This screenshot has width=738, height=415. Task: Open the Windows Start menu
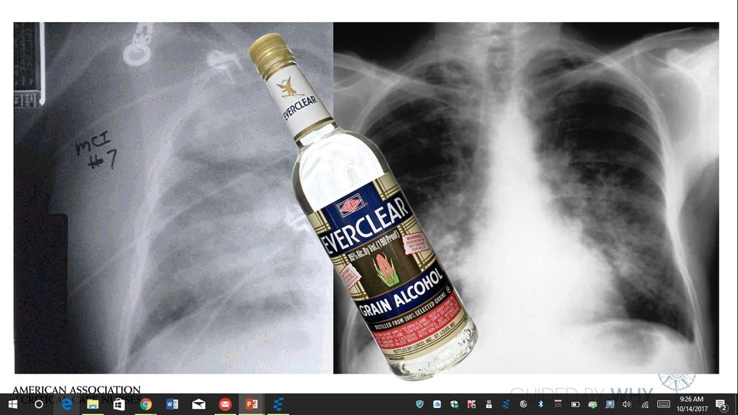coord(13,404)
